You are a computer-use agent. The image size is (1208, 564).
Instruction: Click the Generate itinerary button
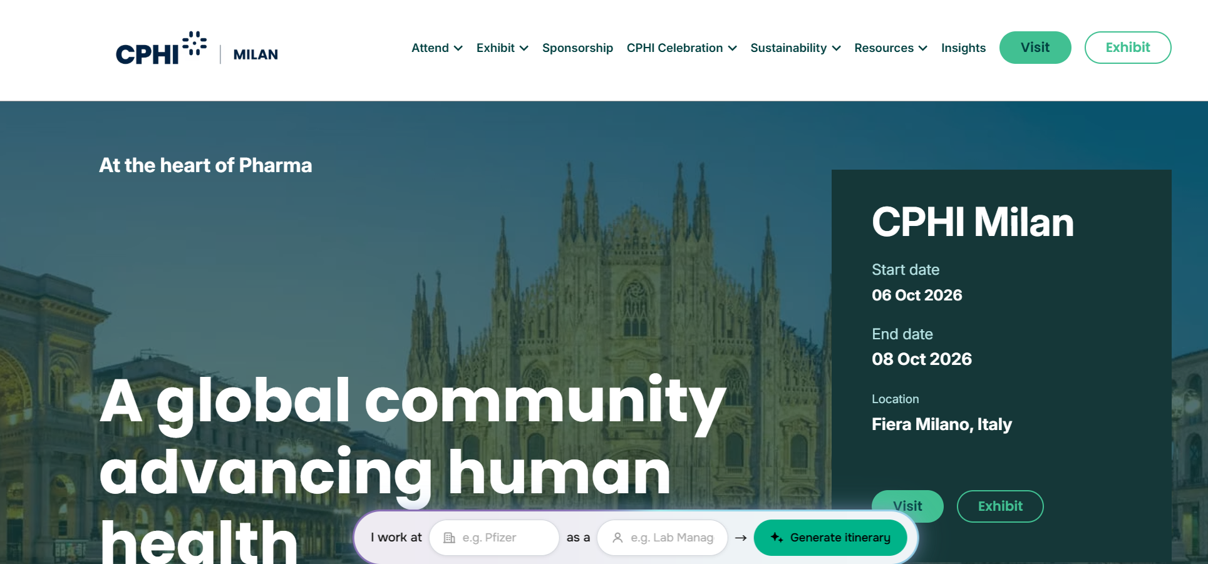point(830,538)
